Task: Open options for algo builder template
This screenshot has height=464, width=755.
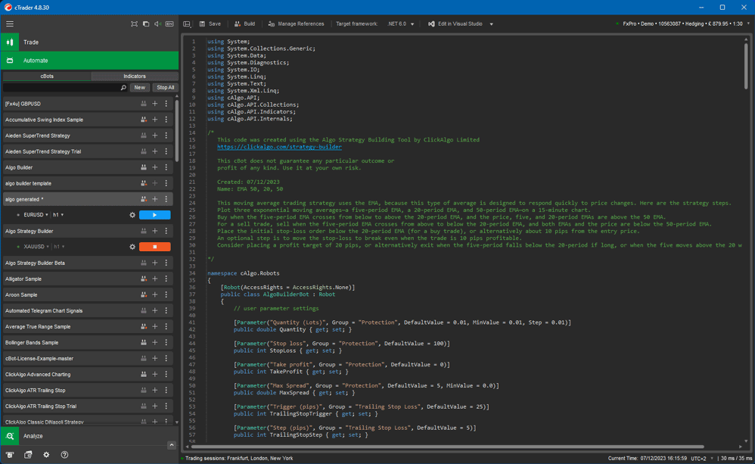Action: point(166,183)
